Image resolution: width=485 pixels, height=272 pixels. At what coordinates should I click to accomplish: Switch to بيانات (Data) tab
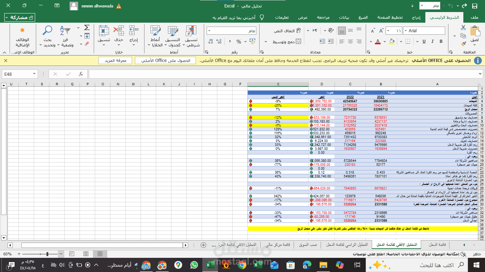(x=344, y=17)
